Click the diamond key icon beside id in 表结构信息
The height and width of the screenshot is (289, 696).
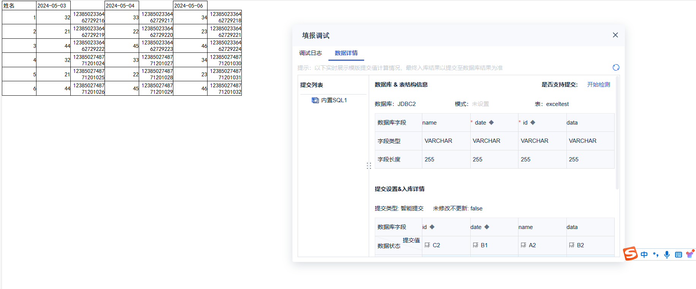pos(533,122)
